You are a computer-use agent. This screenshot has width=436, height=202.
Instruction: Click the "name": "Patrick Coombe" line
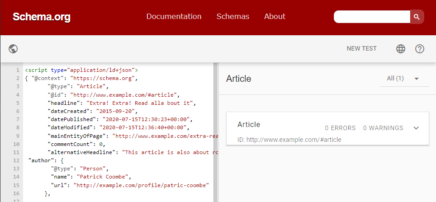[90, 177]
